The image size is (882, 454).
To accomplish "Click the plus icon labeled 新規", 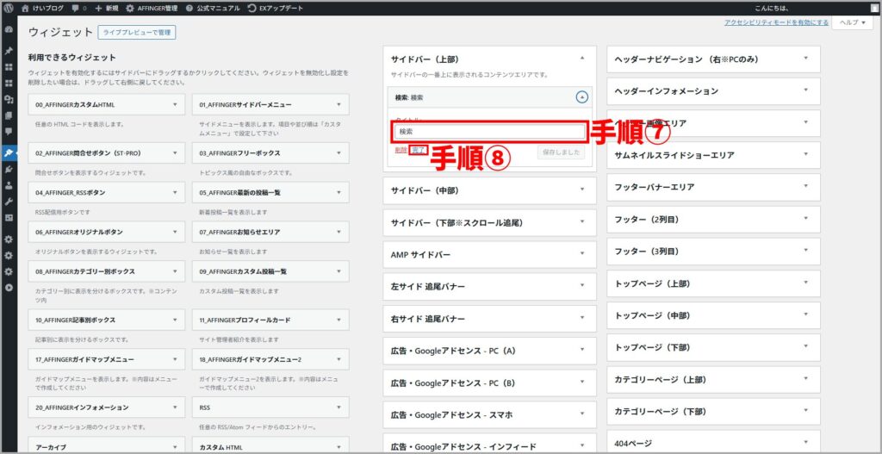I will click(x=99, y=8).
